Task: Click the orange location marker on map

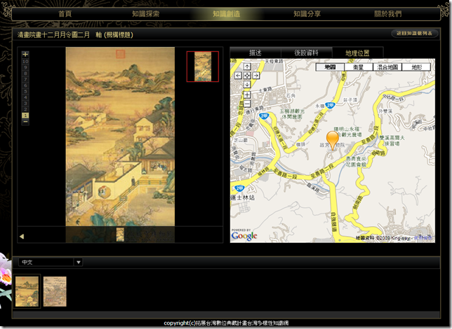Action: pos(333,140)
